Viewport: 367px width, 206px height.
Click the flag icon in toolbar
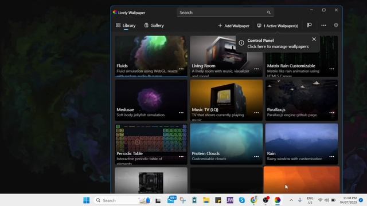[x=310, y=25]
